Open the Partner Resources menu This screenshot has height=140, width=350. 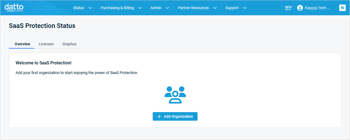(193, 8)
